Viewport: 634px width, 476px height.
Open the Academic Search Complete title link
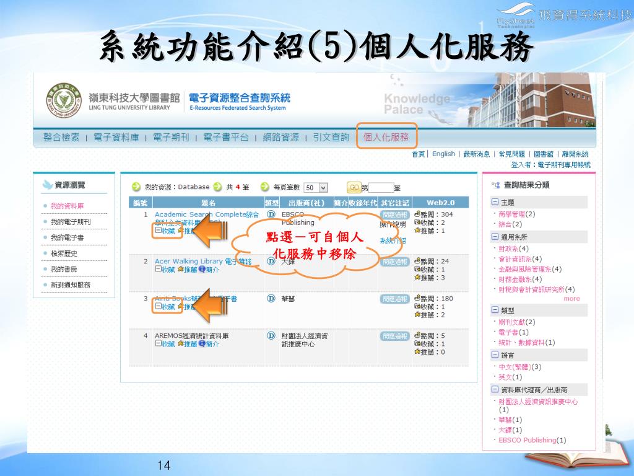click(207, 218)
